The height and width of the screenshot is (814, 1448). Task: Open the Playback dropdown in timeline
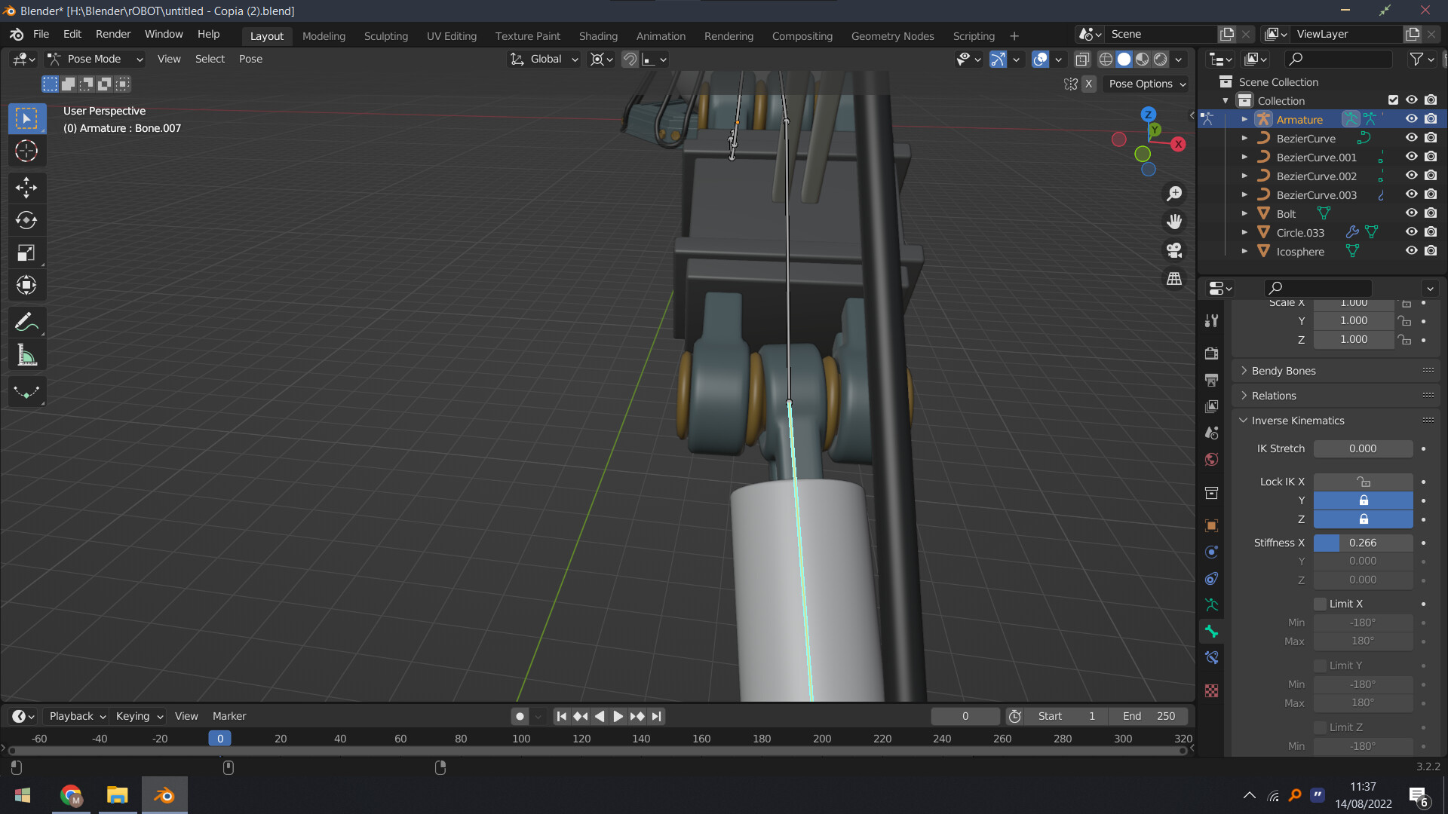(x=76, y=716)
